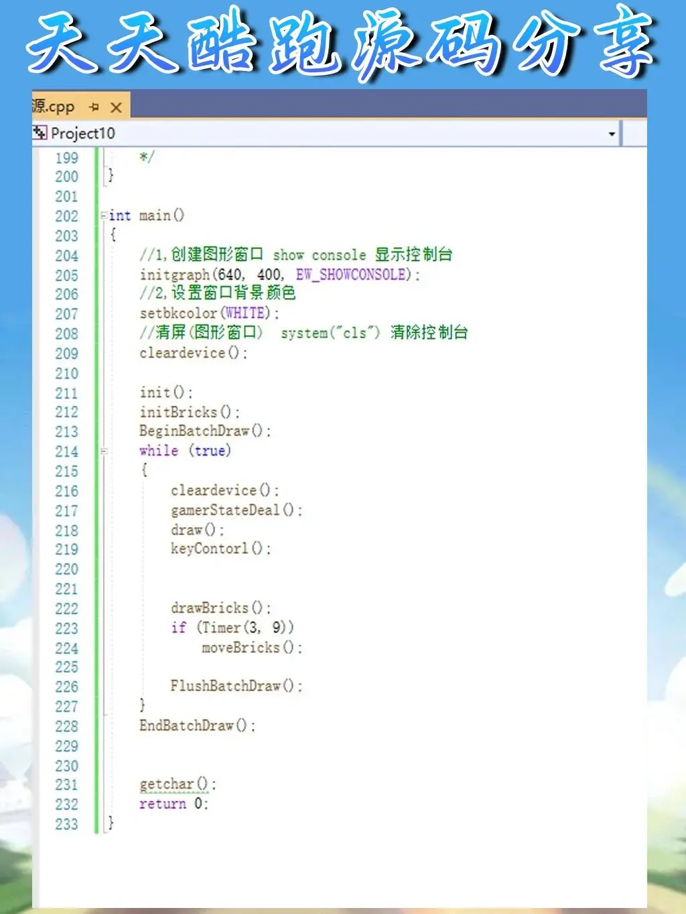Click on BeginBatchDraw() call
Viewport: 686px width, 914px height.
pyautogui.click(x=204, y=431)
